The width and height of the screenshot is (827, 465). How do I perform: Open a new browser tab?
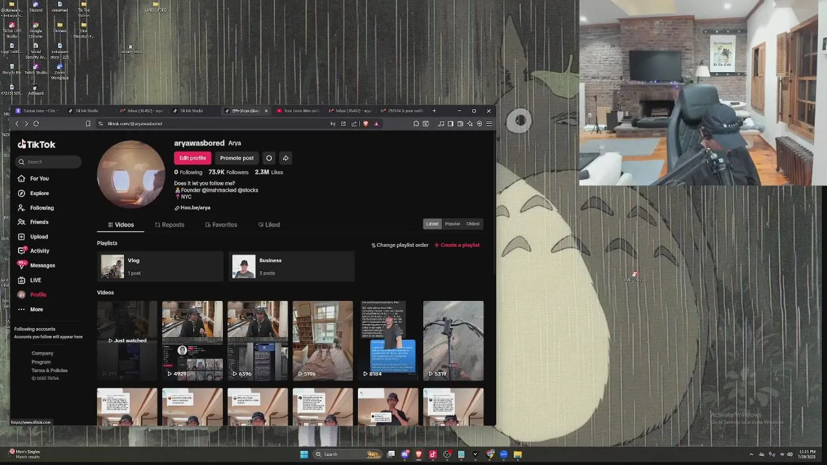tap(434, 110)
